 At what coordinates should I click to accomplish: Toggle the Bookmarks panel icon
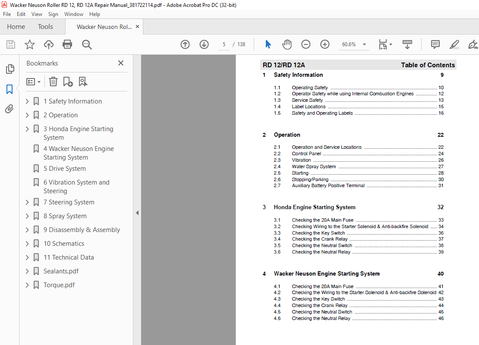pyautogui.click(x=9, y=89)
